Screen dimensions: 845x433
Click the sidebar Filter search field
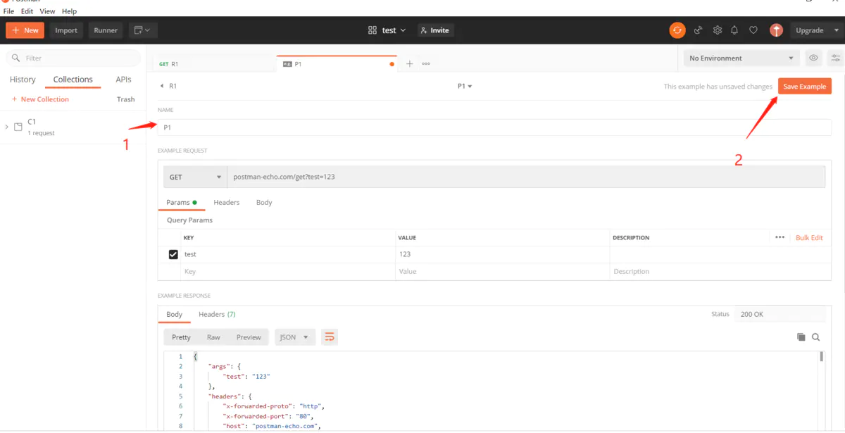pos(73,58)
